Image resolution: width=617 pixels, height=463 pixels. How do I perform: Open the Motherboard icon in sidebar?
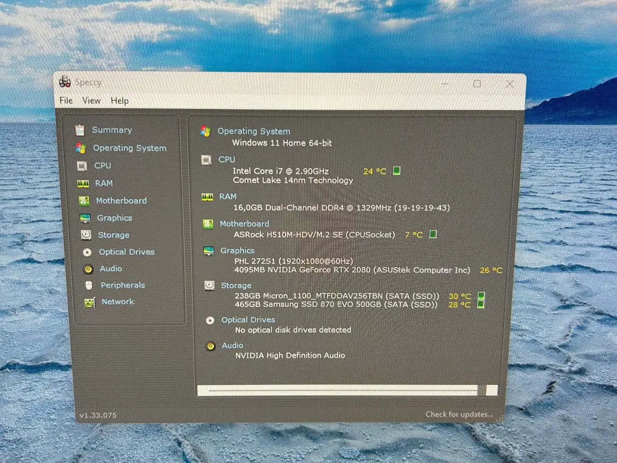coord(84,201)
